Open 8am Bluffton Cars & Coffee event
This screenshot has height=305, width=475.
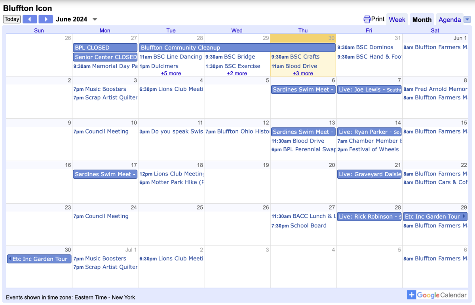click(435, 182)
